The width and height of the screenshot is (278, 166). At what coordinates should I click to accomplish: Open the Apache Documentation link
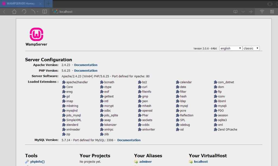[x=86, y=65]
